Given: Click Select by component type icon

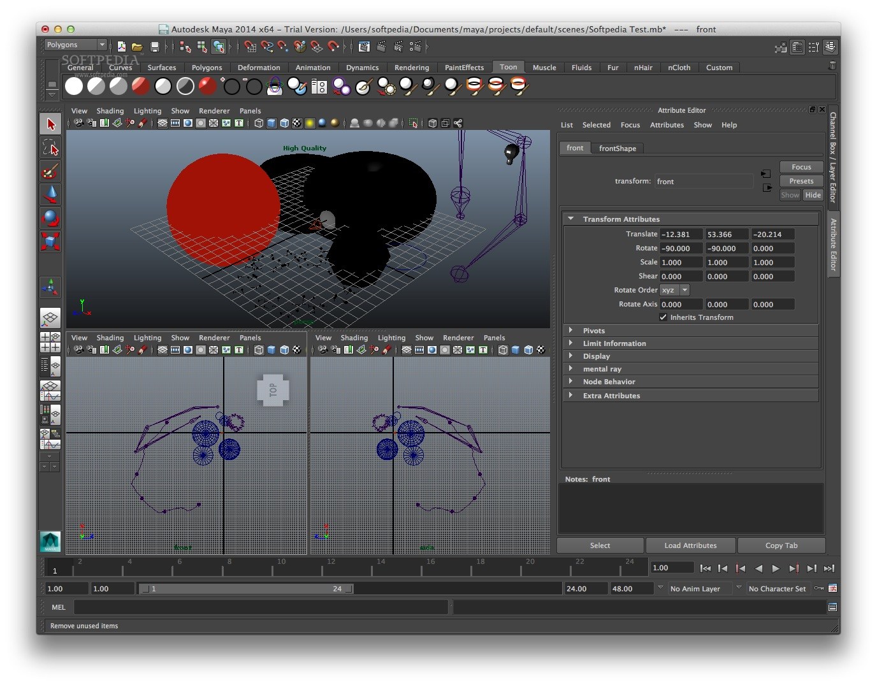Looking at the screenshot, I should pyautogui.click(x=219, y=47).
